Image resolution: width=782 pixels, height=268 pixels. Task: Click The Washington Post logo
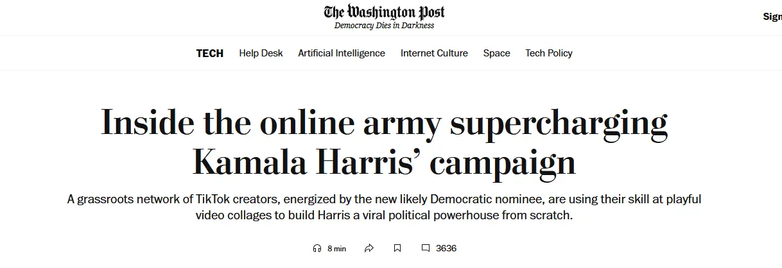[x=384, y=12]
